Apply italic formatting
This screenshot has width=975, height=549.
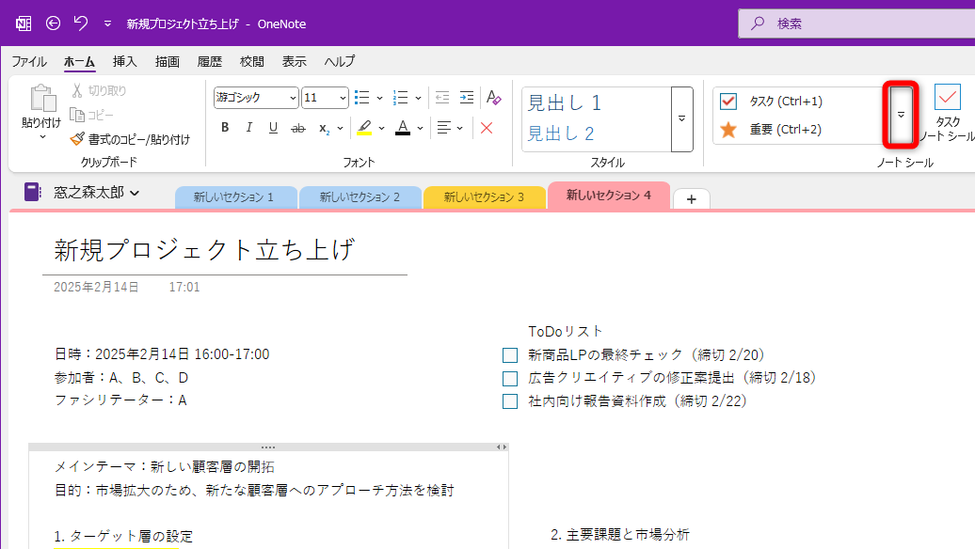click(x=248, y=128)
